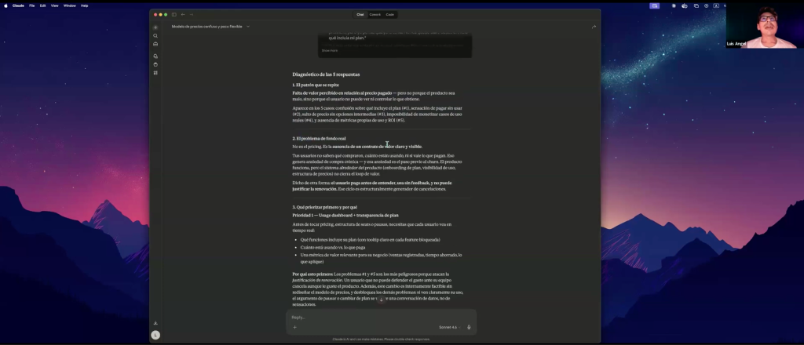Viewport: 804px width, 345px height.
Task: Click the microphone voice input icon
Action: tap(469, 327)
